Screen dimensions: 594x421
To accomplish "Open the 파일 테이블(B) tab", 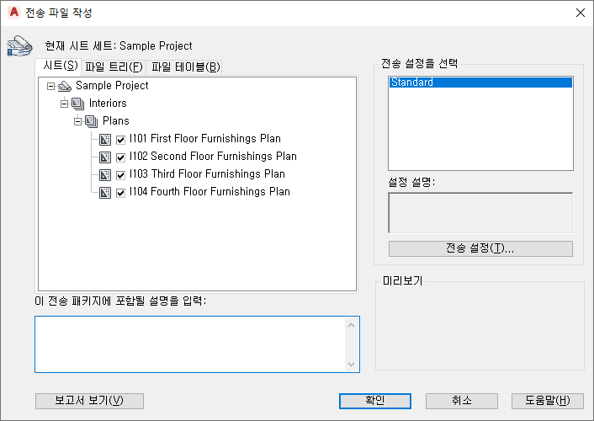I will click(x=185, y=67).
